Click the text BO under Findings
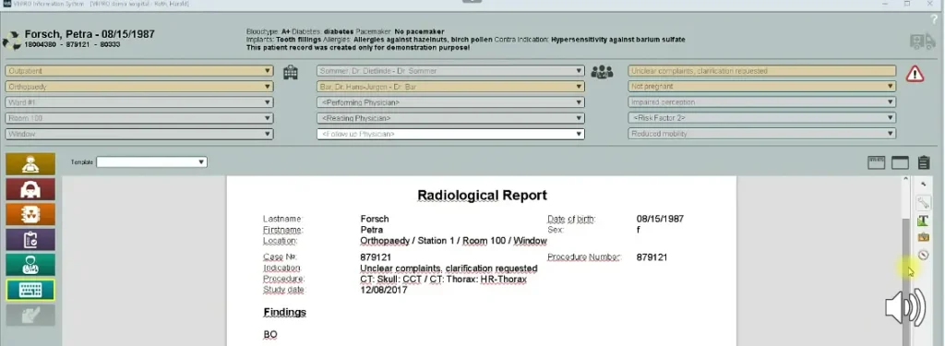Viewport: 945px width, 346px height. tap(270, 335)
